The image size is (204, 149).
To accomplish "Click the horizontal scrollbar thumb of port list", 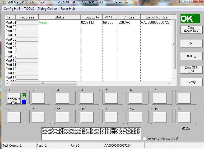I will coord(43,83).
